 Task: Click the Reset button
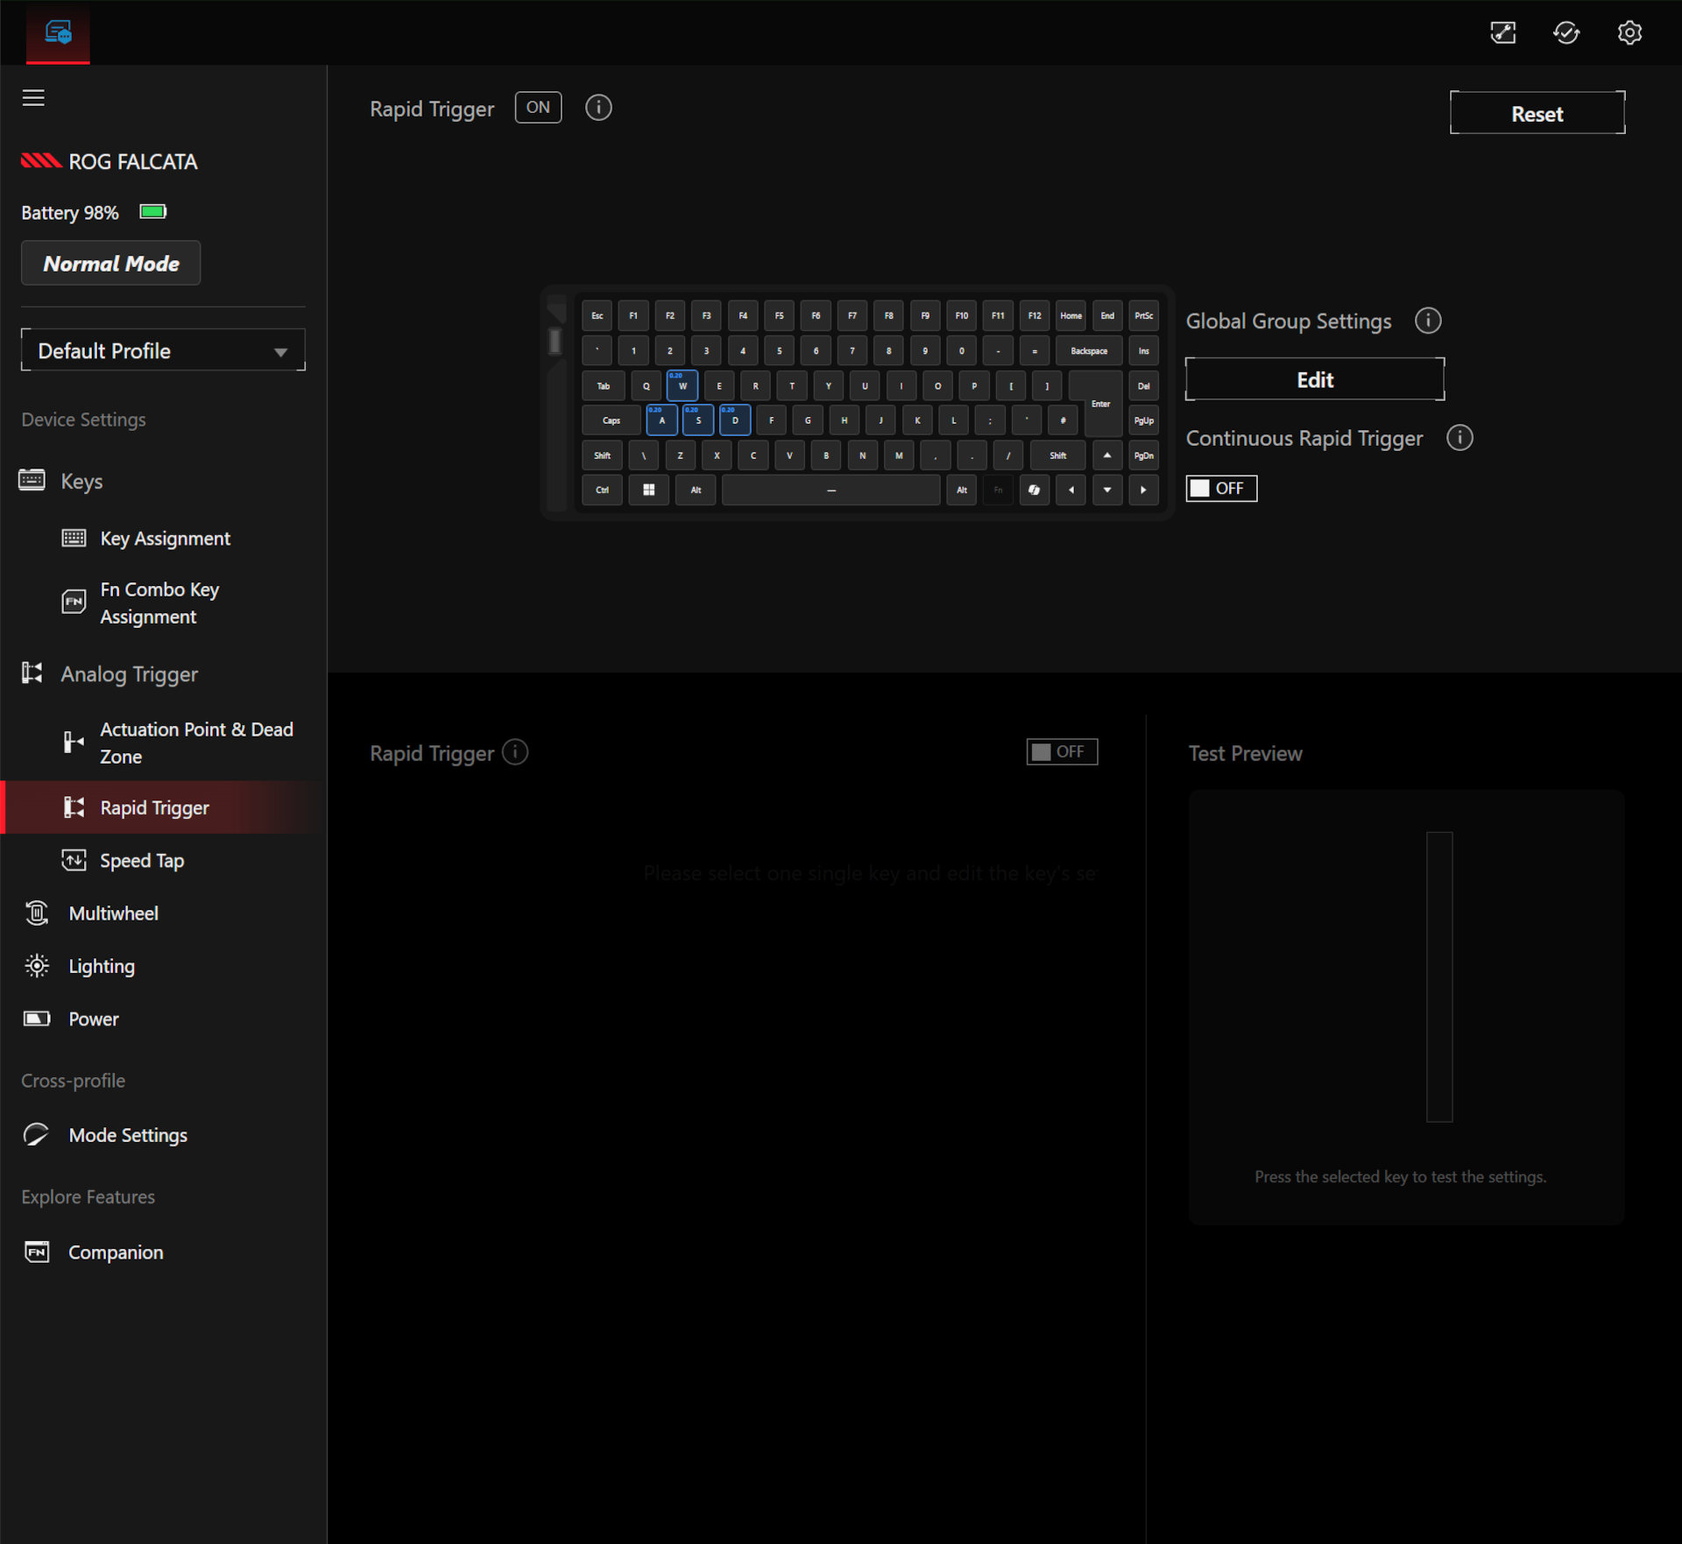pyautogui.click(x=1537, y=112)
